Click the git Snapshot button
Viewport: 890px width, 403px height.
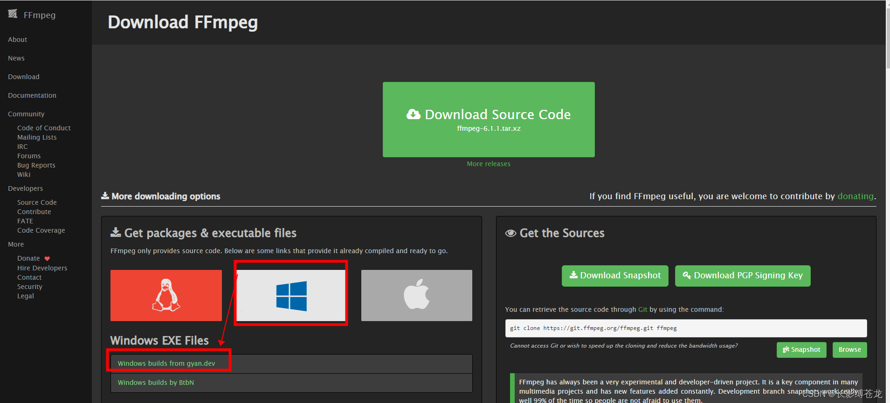tap(801, 350)
